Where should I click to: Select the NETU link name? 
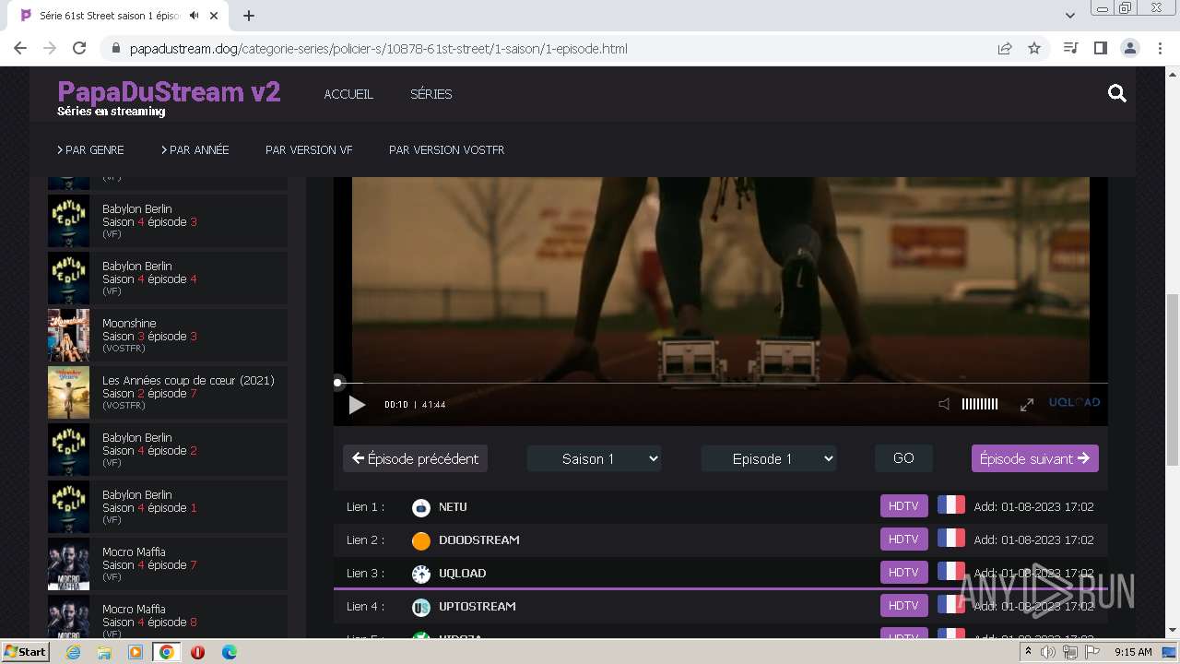coord(453,507)
